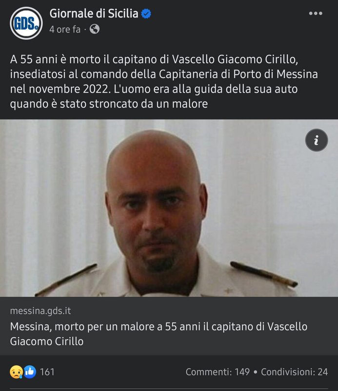Click the globe public-audience icon
Screen dimensions: 338x391
pyautogui.click(x=95, y=29)
